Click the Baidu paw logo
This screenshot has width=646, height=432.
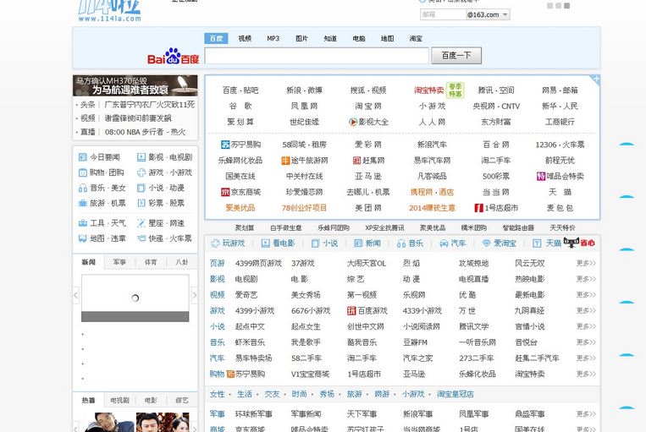pos(173,56)
